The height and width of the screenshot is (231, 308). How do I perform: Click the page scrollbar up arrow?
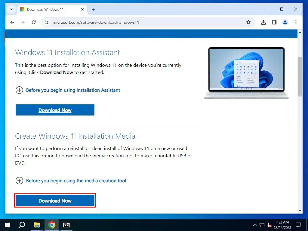tap(300, 32)
